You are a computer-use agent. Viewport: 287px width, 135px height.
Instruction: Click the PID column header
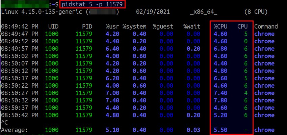pyautogui.click(x=87, y=27)
